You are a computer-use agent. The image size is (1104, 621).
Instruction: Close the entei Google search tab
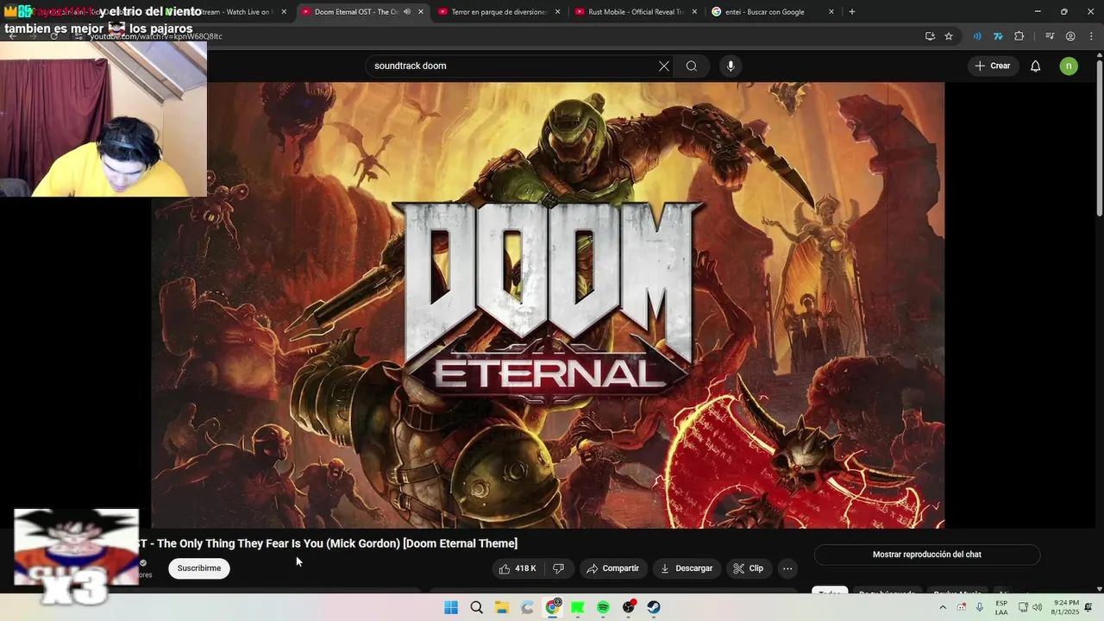[x=831, y=12]
